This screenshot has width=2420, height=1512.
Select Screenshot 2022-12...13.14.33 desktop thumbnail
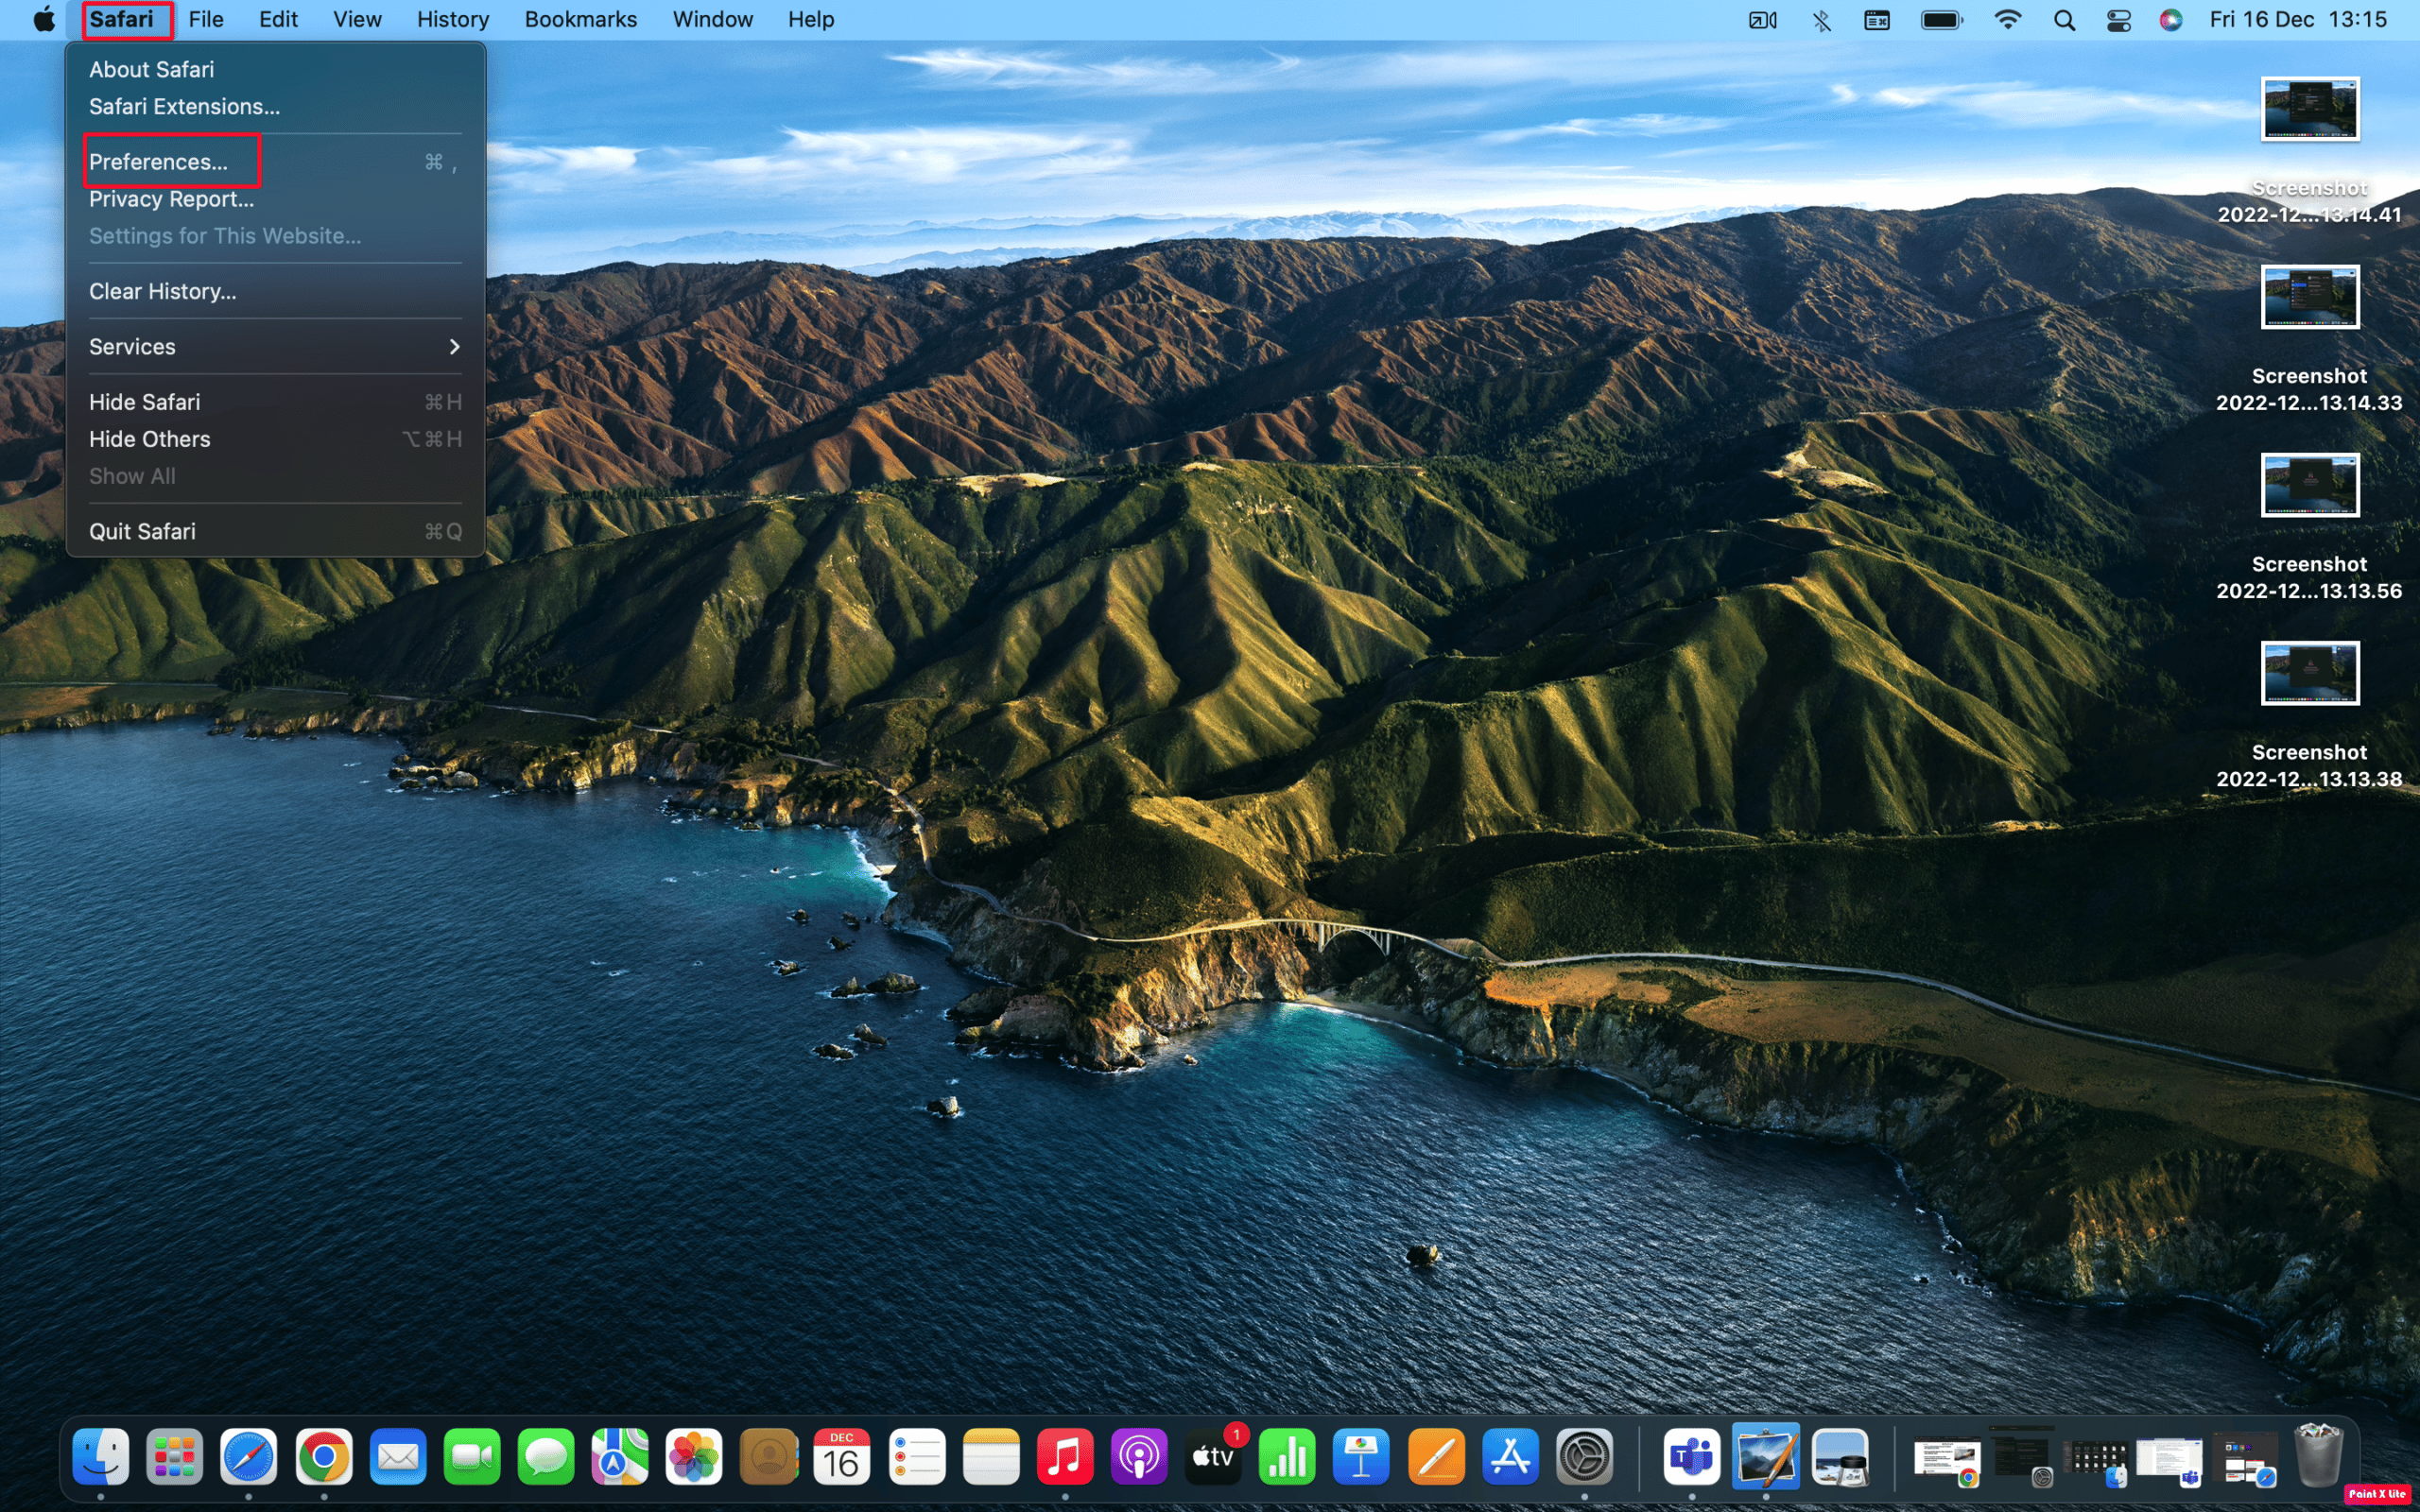pyautogui.click(x=2309, y=297)
